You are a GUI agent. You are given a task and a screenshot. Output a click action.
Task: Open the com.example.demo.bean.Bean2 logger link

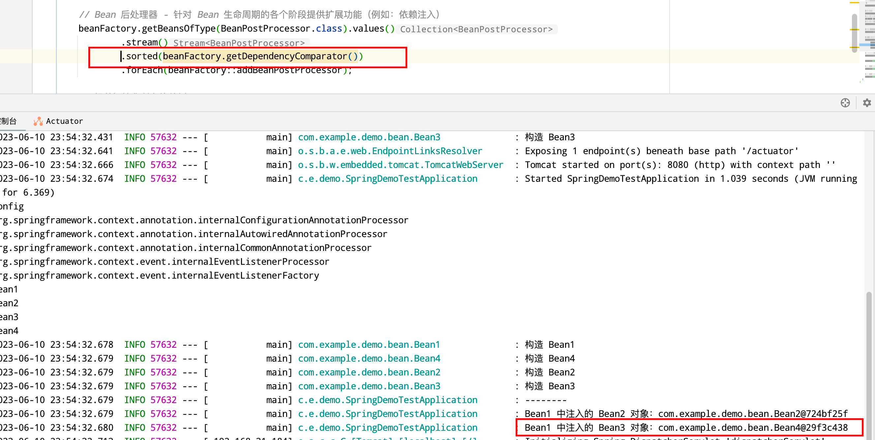coord(369,372)
